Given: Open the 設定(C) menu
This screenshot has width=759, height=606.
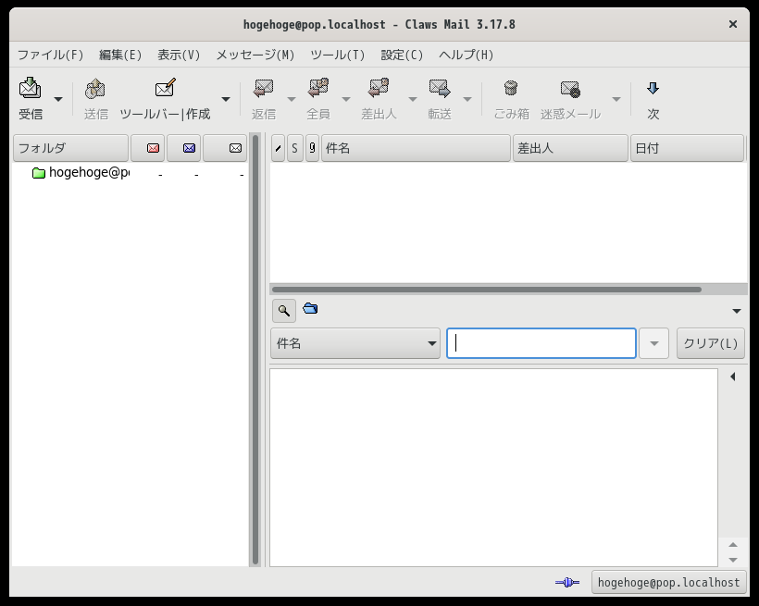Looking at the screenshot, I should pos(402,55).
